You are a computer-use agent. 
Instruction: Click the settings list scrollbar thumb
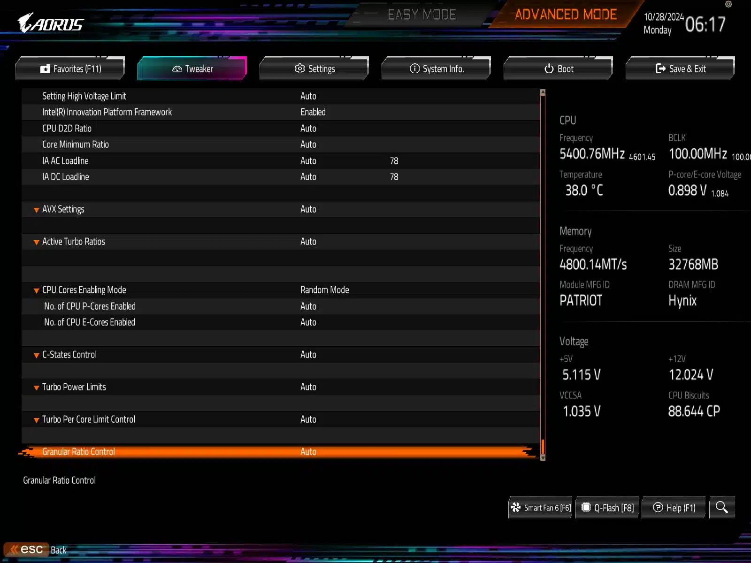click(543, 447)
